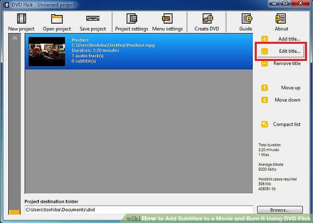
Task: Click the Harddisk space required label
Action: click(x=277, y=179)
